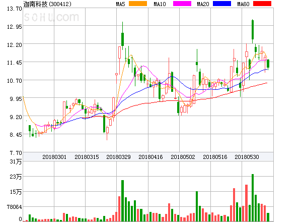Viewport: 302px width, 222px height.
Task: Click the 13.70 price axis label
Action: click(x=15, y=9)
